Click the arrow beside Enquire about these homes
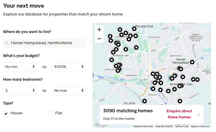The image size is (216, 132). [x=198, y=115]
